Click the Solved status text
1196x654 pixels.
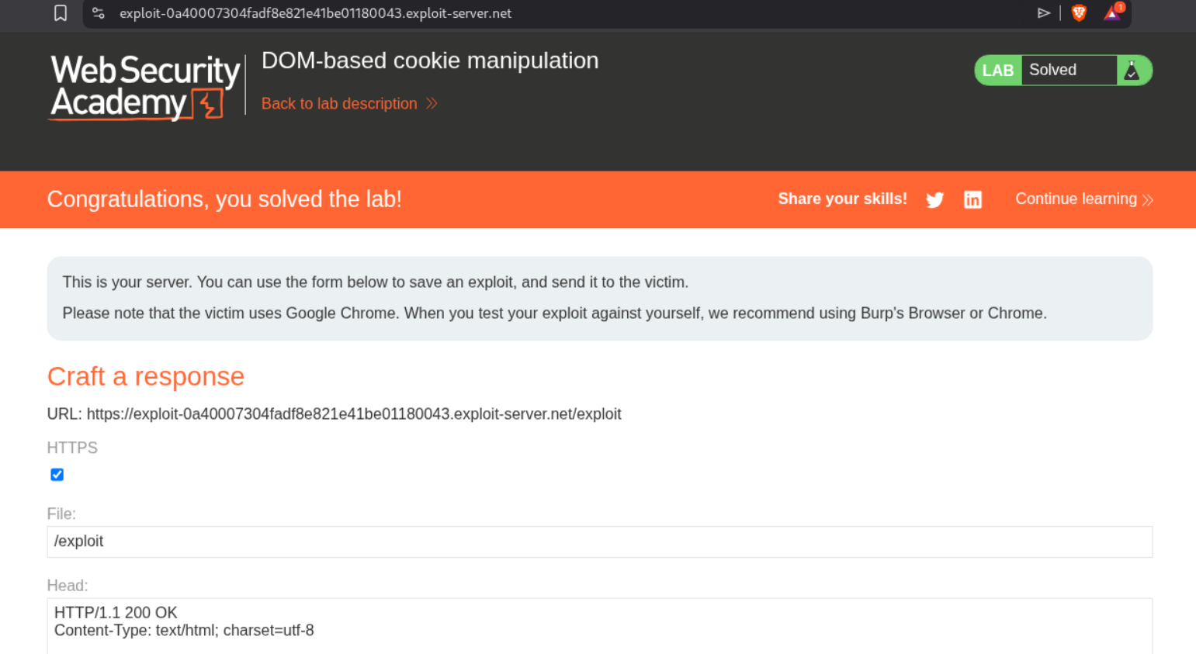tap(1052, 71)
